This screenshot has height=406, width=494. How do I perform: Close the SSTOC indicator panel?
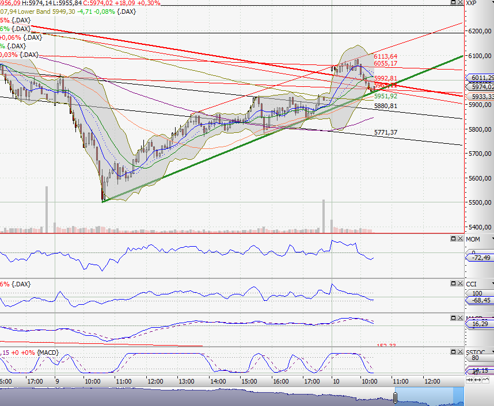point(460,351)
